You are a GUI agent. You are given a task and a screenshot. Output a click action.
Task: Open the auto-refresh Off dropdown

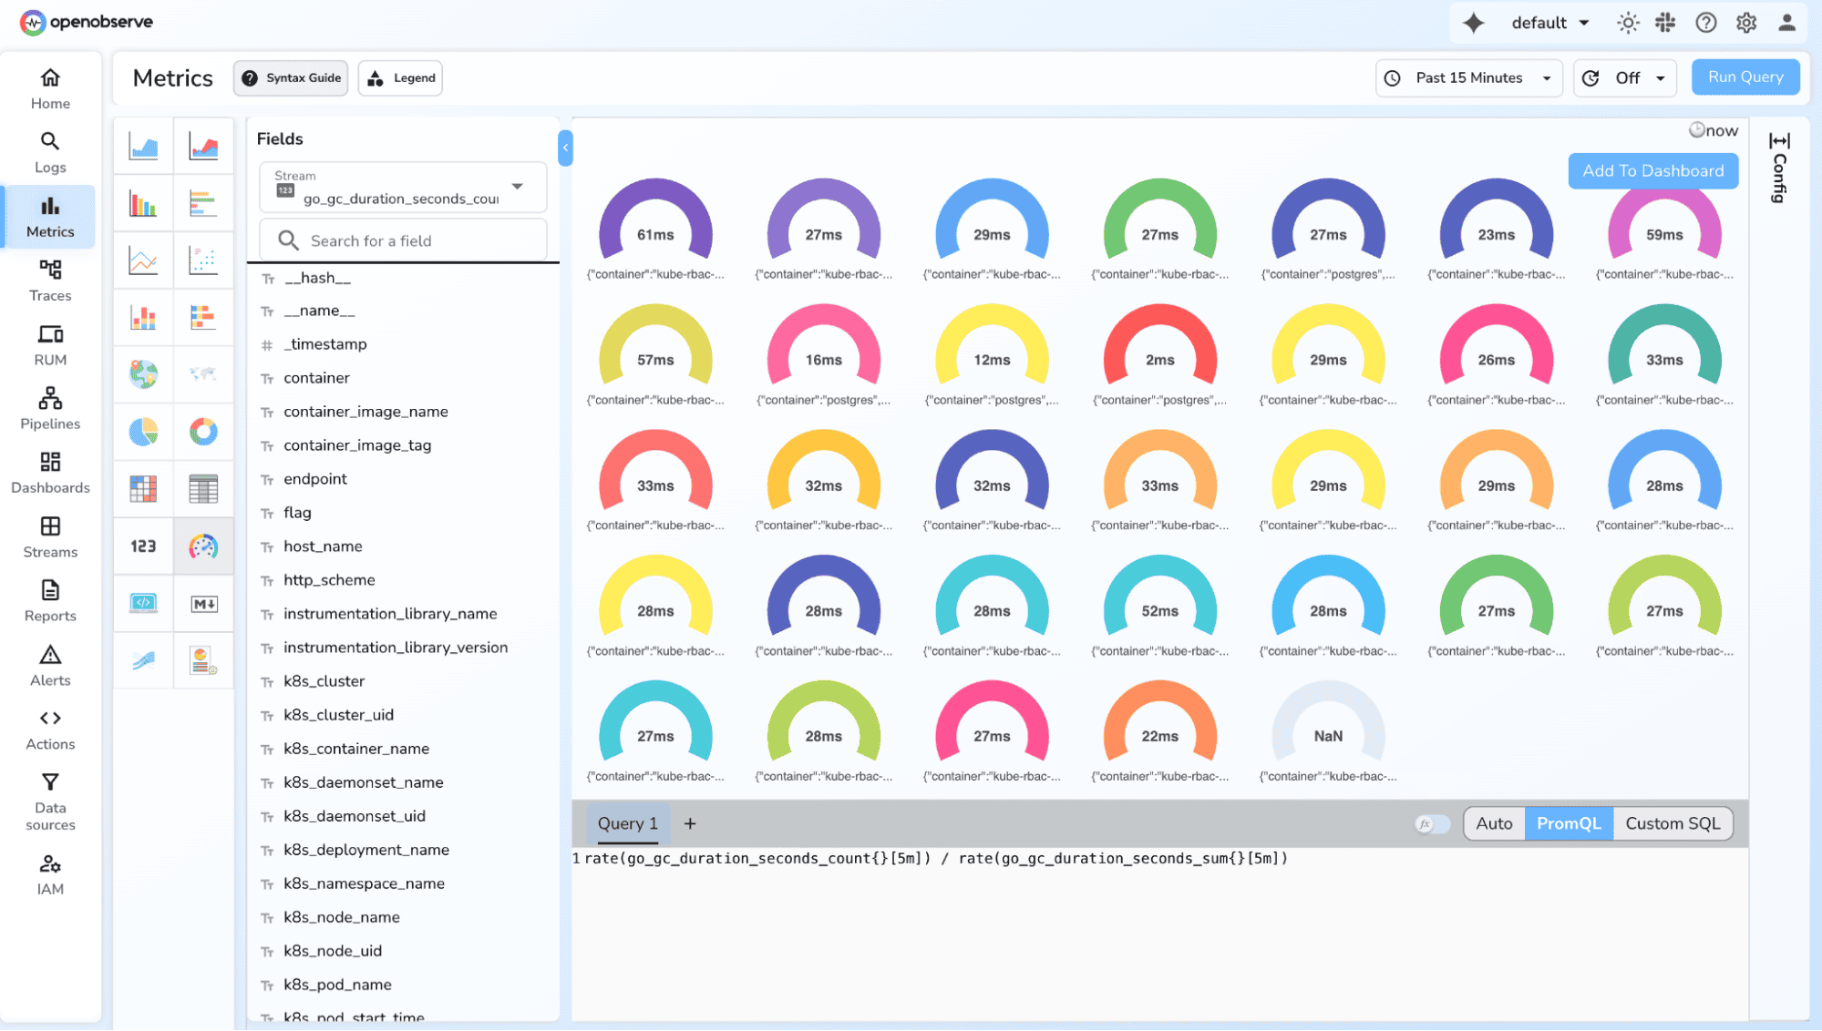(1625, 78)
